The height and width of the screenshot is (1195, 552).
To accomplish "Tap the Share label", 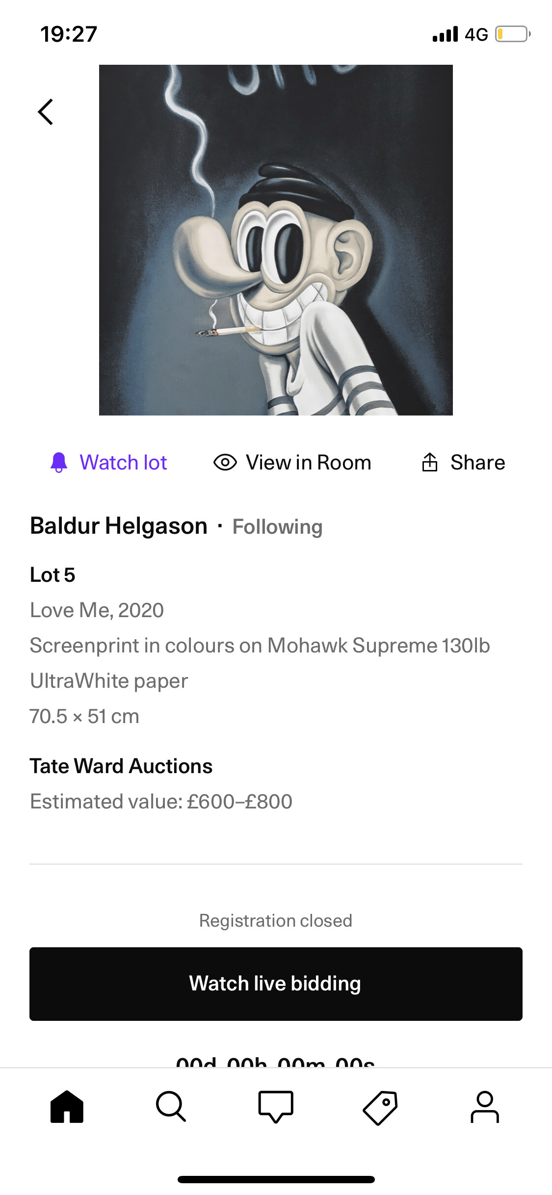I will 477,463.
